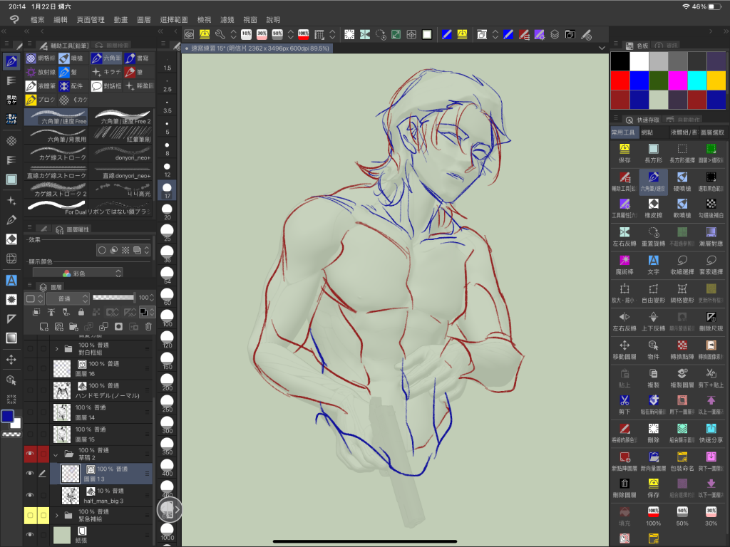730x547 pixels.
Task: Show the ハンドモデル layer
Action: click(30, 390)
